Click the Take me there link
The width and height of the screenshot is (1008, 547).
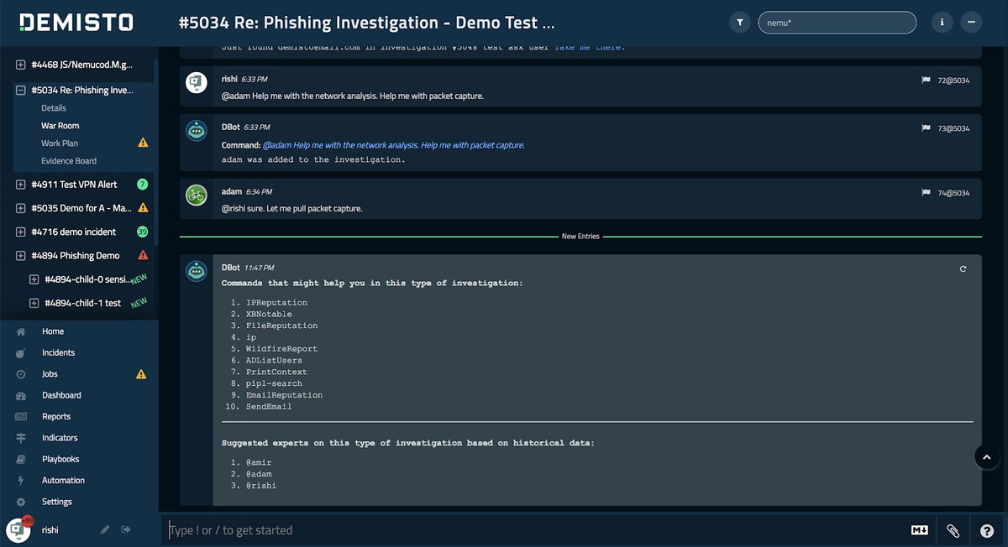pos(589,47)
